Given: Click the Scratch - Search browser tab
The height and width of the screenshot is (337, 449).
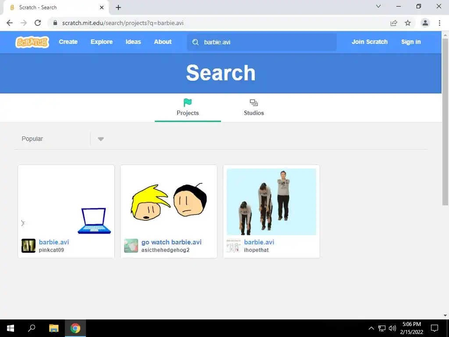Looking at the screenshot, I should (56, 7).
